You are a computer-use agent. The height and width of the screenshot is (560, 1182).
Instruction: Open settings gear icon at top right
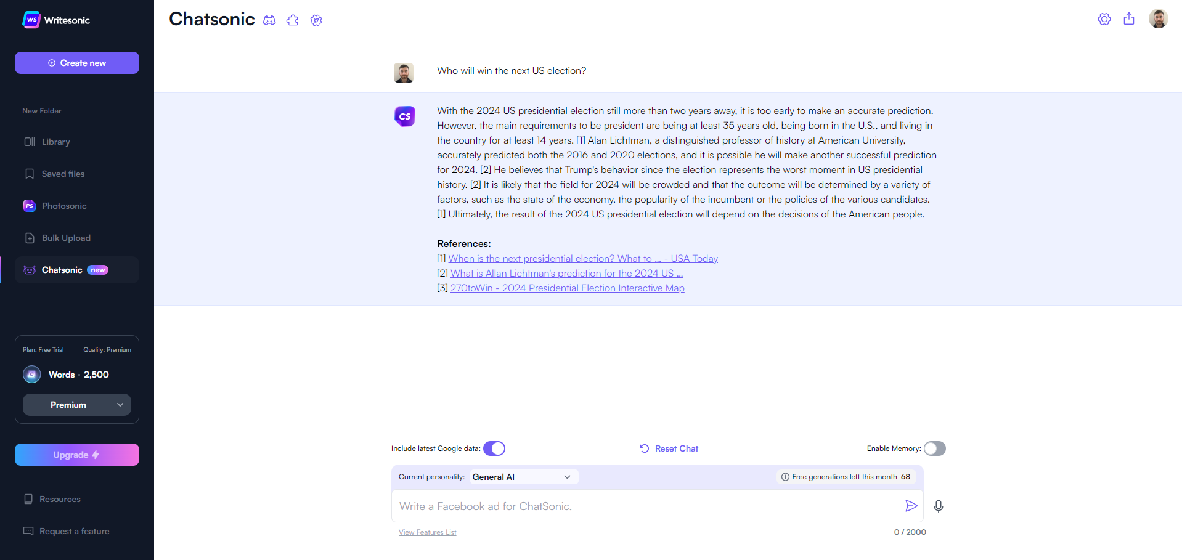[1104, 19]
